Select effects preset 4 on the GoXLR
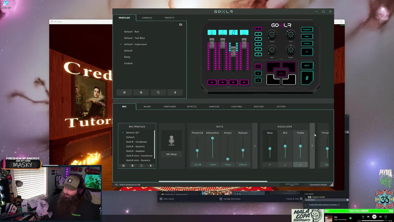394x222 pixels. click(258, 44)
